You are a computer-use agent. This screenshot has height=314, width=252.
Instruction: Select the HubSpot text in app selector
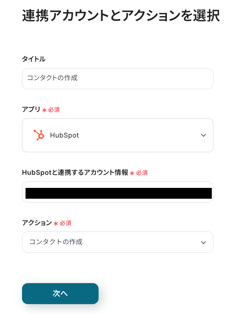64,135
